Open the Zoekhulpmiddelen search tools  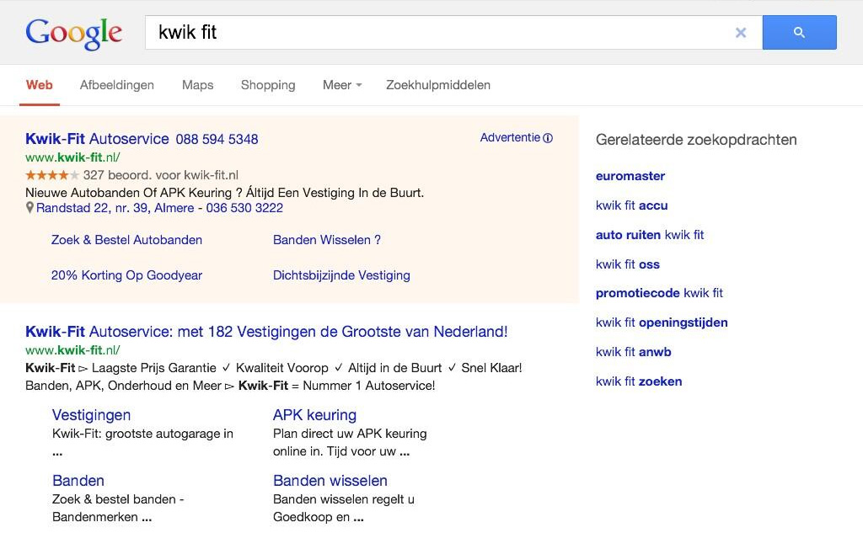tap(437, 85)
